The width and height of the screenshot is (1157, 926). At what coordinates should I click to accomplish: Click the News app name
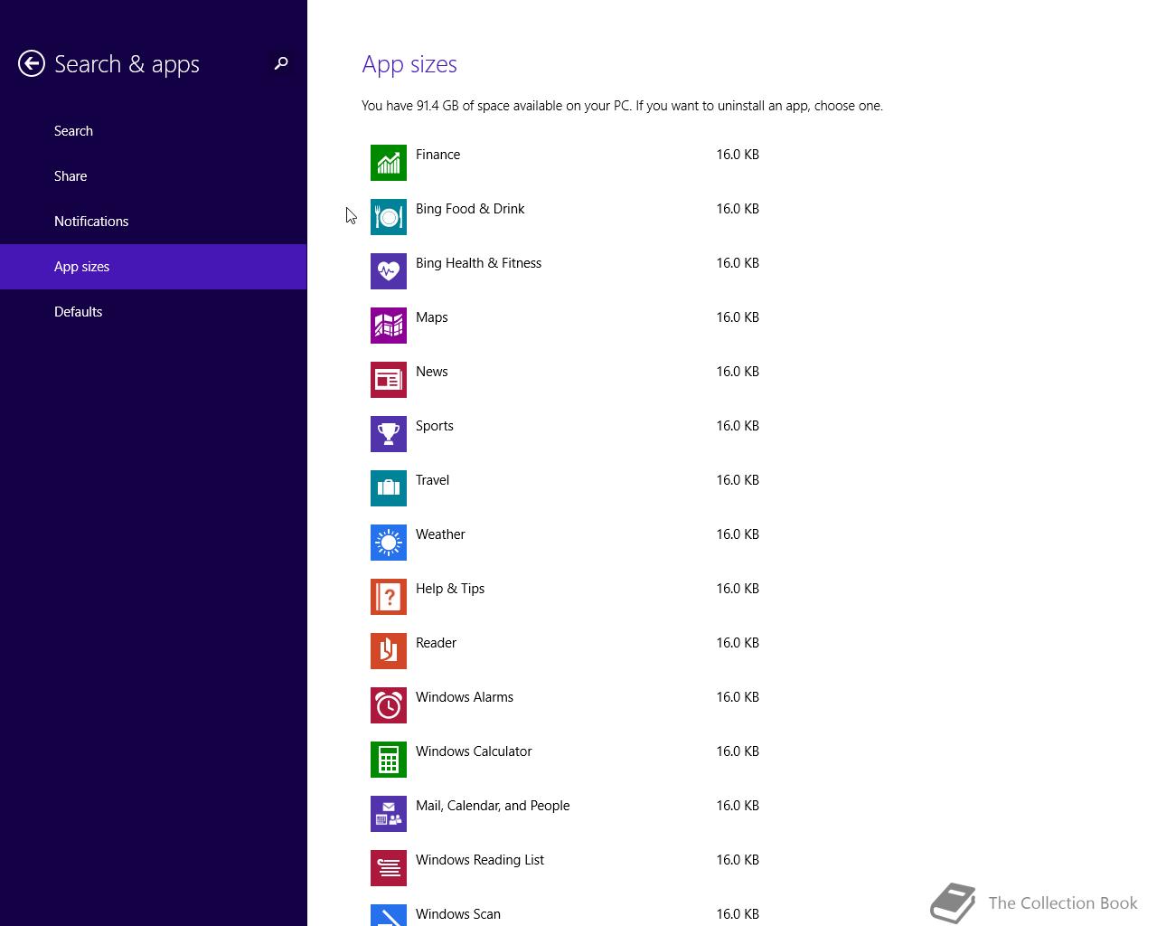tap(431, 372)
